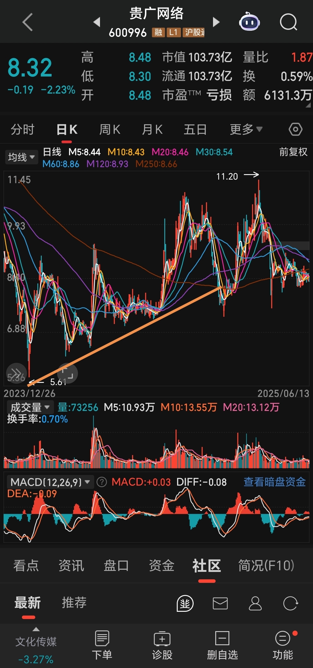Open the robot AI assistant icon
The width and height of the screenshot is (313, 668).
coord(249,22)
